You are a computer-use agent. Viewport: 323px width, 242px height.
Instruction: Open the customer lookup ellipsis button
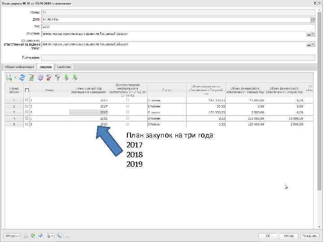(309, 34)
